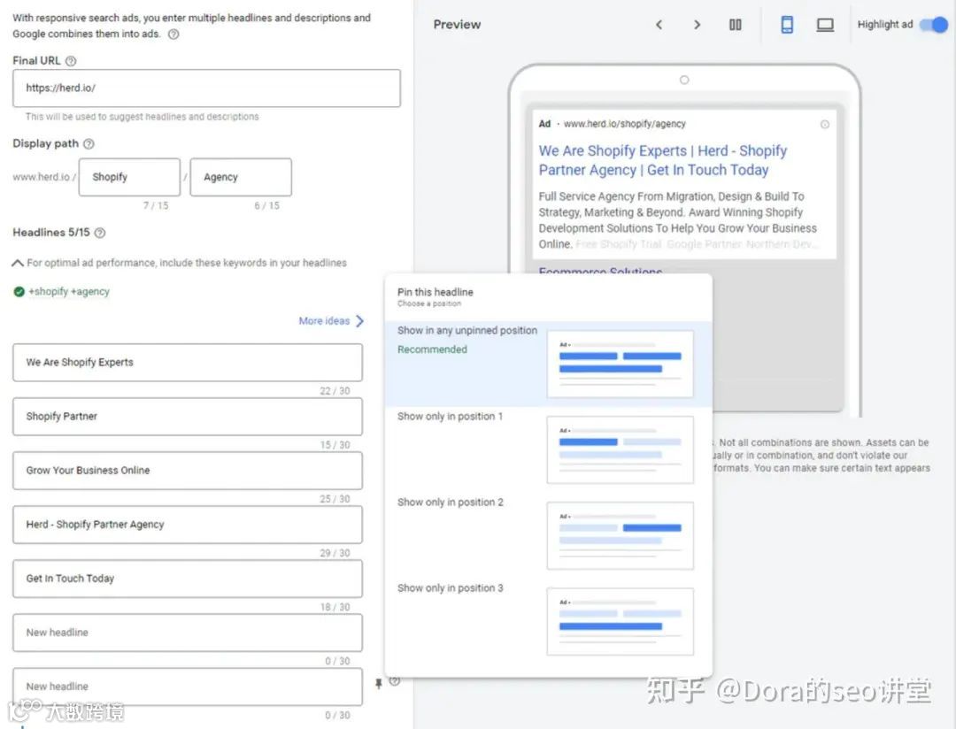956x729 pixels.
Task: Click the position 1 layout thumbnail
Action: click(620, 449)
